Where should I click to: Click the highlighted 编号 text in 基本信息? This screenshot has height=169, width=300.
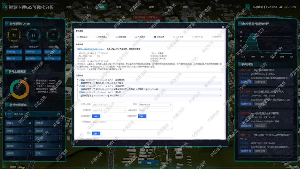[x=91, y=49]
